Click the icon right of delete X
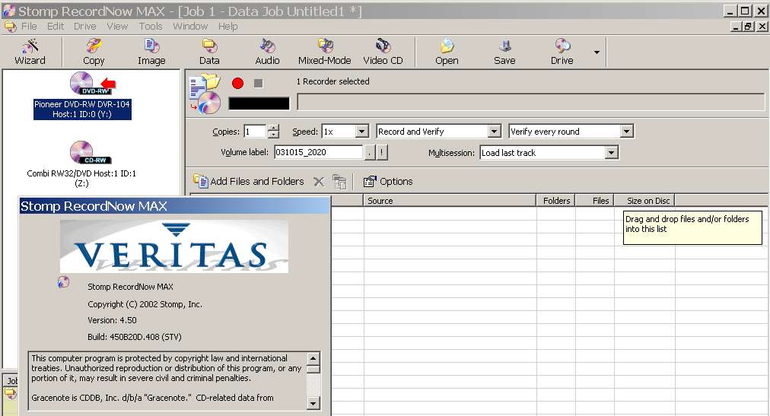The image size is (770, 416). coord(339,182)
